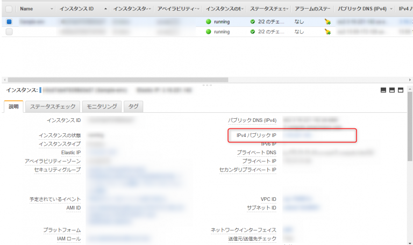Screen dimensions: 413x245
Task: Click the green running status dot in first row
Action: coord(209,22)
